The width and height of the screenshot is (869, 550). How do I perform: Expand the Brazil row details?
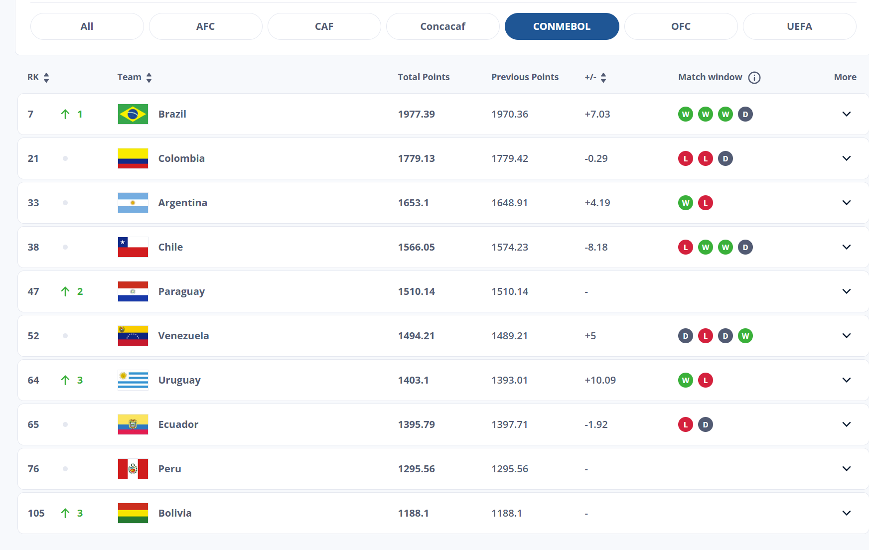click(x=846, y=114)
